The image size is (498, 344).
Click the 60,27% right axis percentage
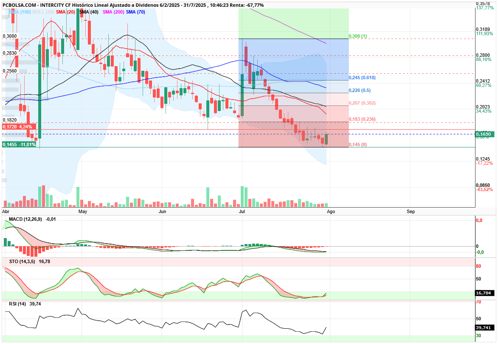pos(484,85)
